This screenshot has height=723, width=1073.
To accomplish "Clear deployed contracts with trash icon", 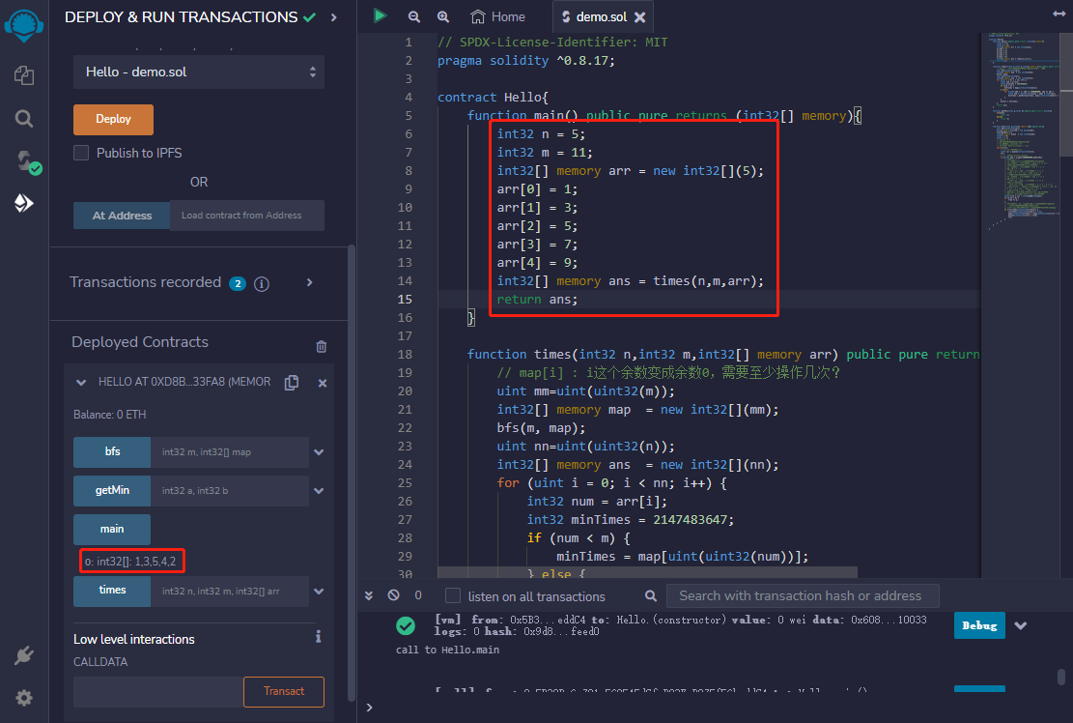I will point(321,346).
